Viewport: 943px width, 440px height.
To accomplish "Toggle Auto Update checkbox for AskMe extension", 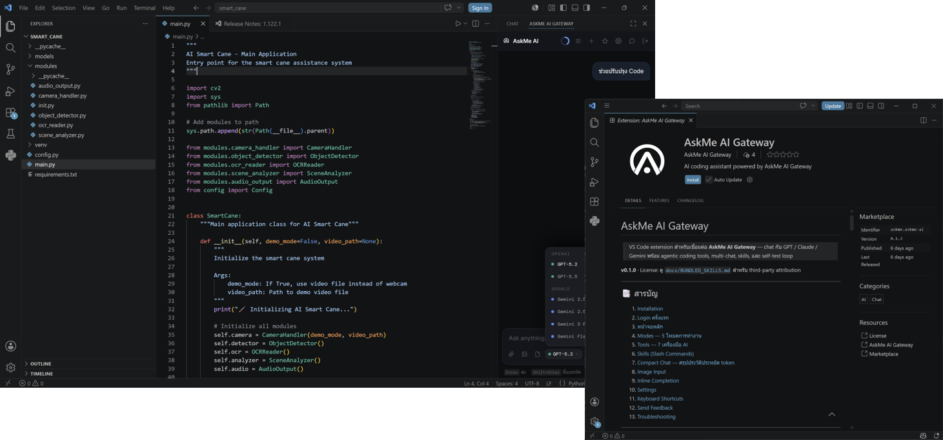I will [x=709, y=180].
